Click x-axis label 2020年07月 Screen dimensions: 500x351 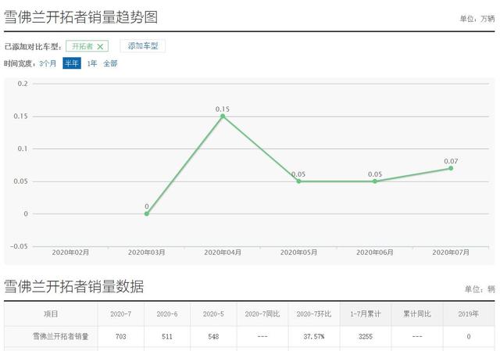point(451,253)
